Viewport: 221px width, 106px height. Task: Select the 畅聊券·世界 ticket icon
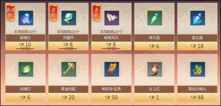pyautogui.click(x=112, y=69)
